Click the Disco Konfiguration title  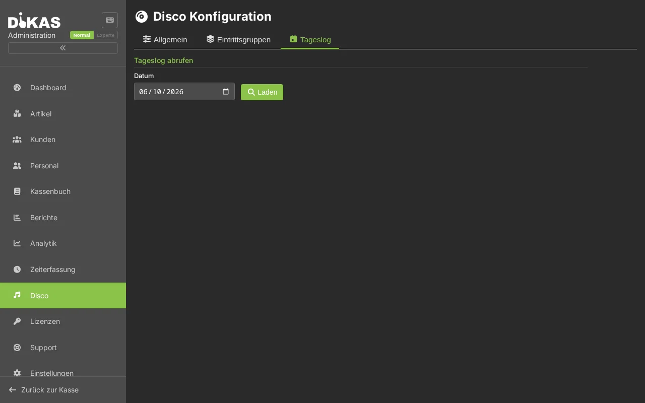click(x=212, y=17)
